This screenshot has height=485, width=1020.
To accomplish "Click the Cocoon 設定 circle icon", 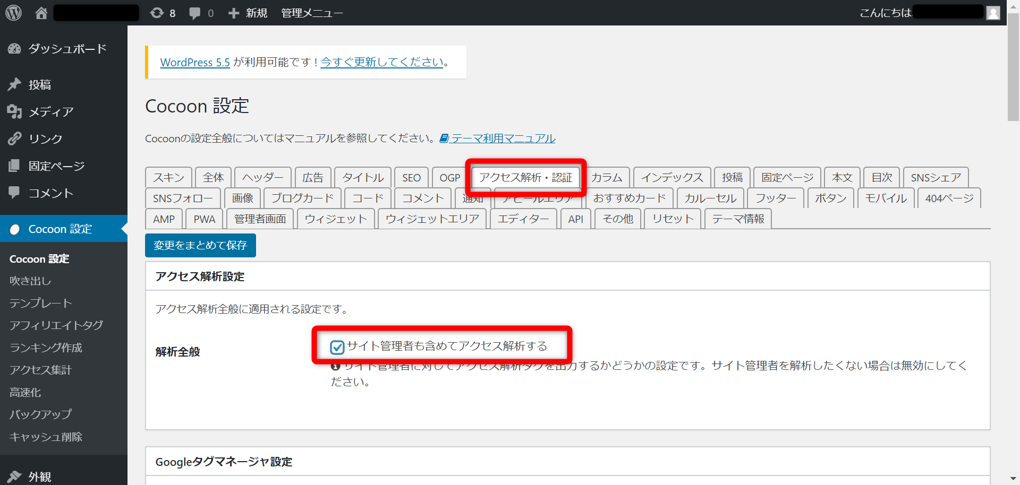I will click(15, 229).
